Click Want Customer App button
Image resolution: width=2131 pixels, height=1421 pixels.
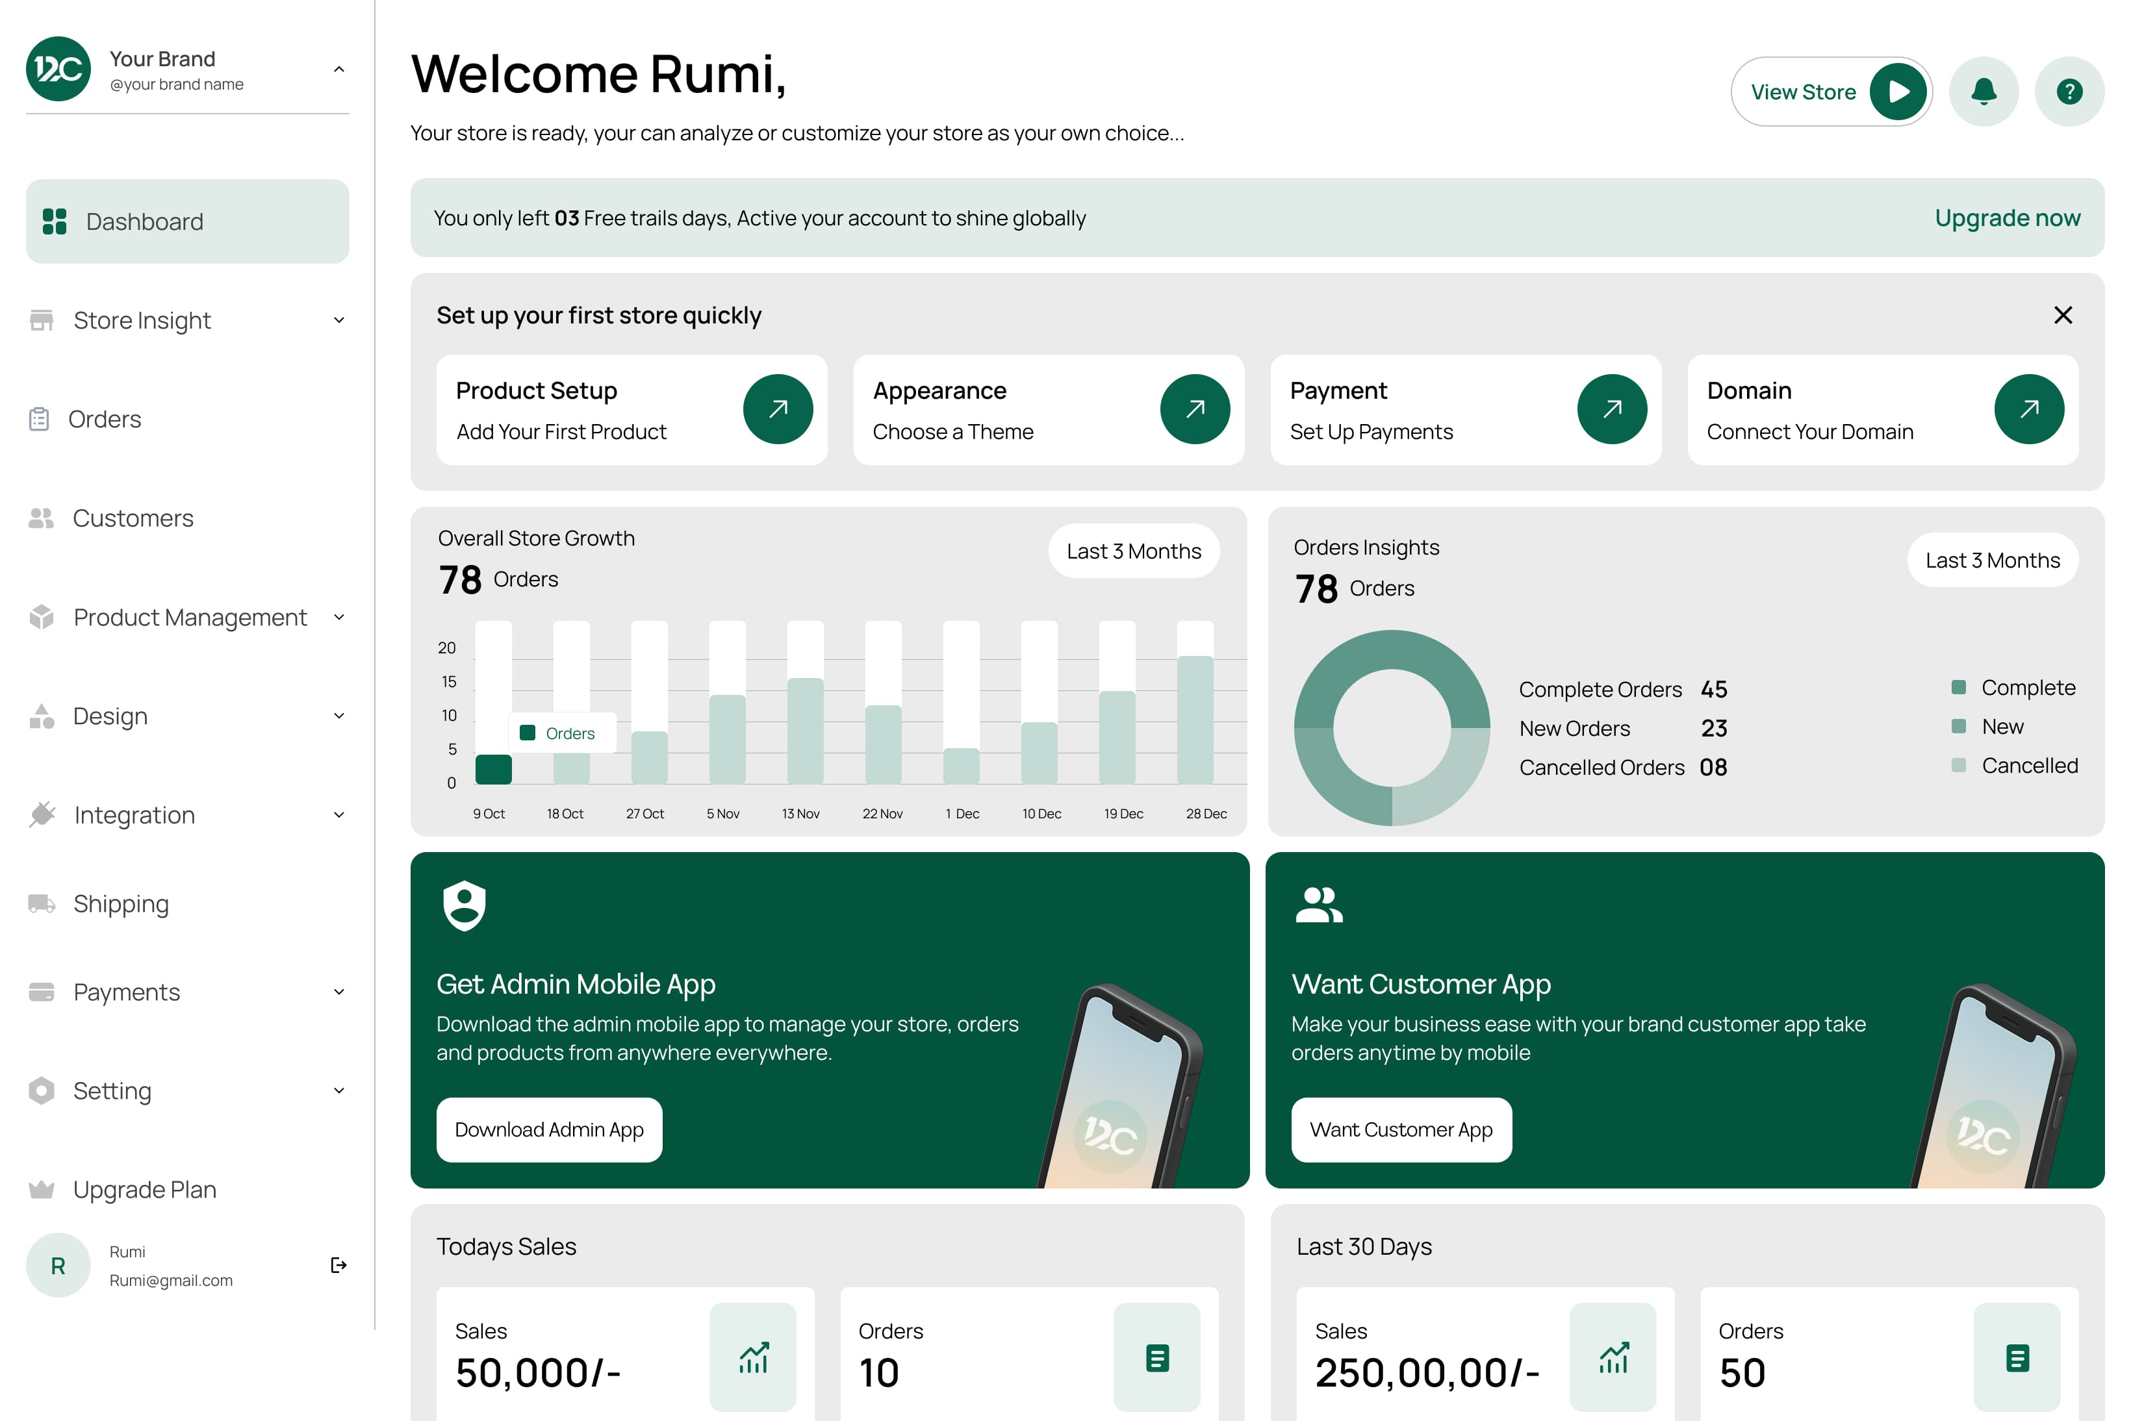coord(1401,1129)
